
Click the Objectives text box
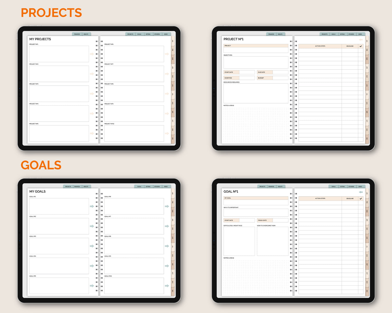tap(256, 63)
